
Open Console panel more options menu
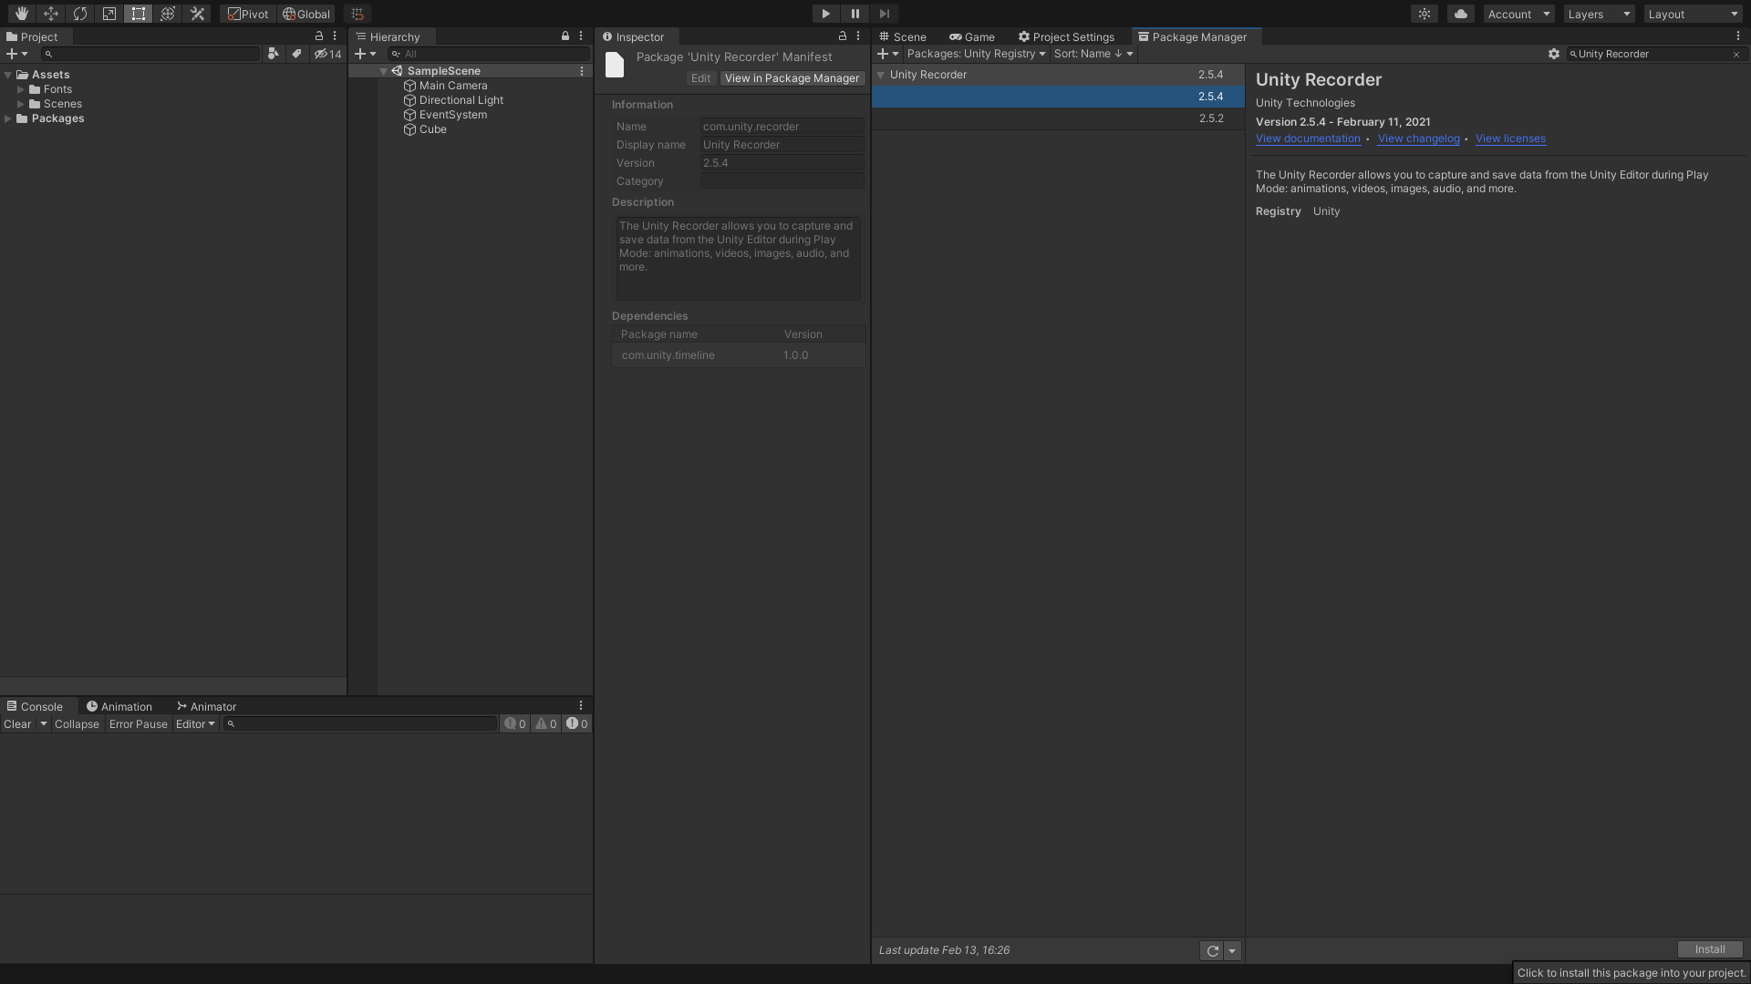point(581,706)
